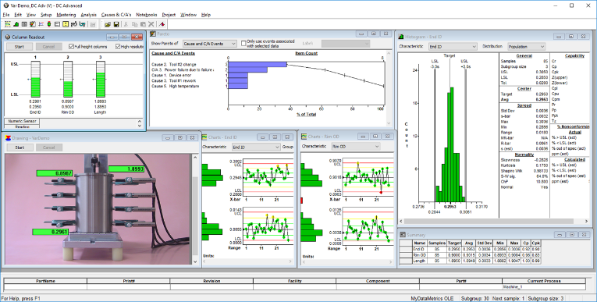This screenshot has width=597, height=302.
Task: Click the yellow exclamation toolbar icon
Action: click(66, 24)
